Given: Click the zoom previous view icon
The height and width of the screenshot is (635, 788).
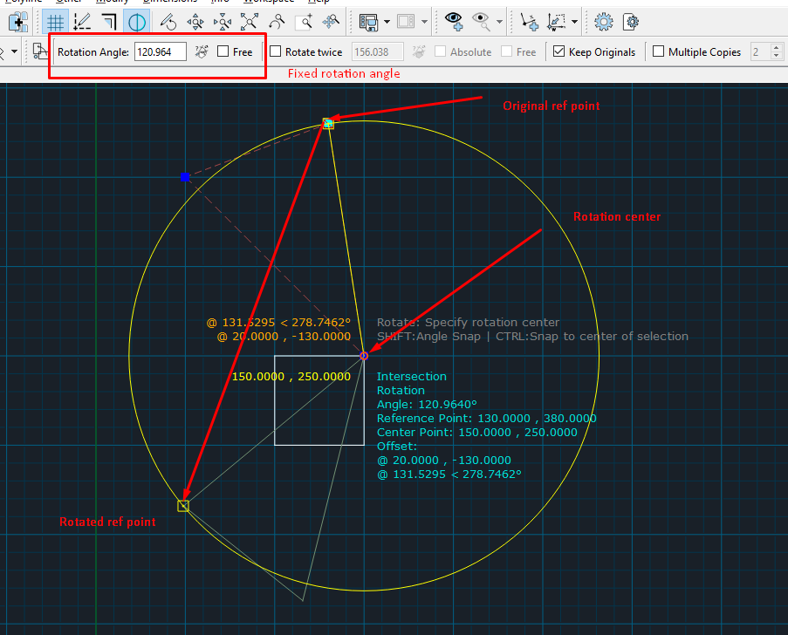Looking at the screenshot, I should pyautogui.click(x=277, y=22).
